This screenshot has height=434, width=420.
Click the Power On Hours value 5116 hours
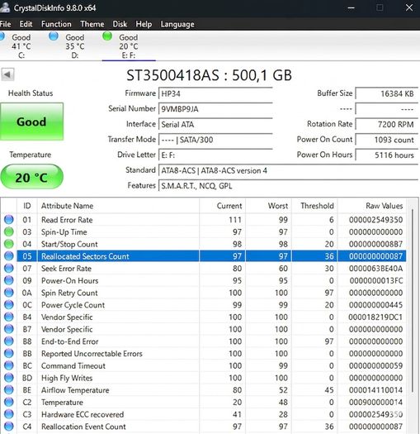coord(386,155)
